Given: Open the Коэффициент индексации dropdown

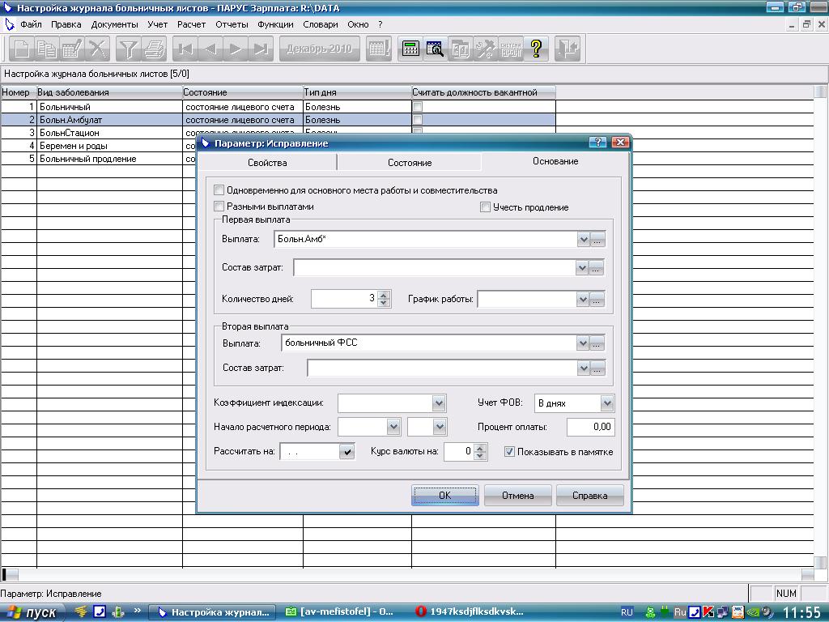Looking at the screenshot, I should 438,403.
